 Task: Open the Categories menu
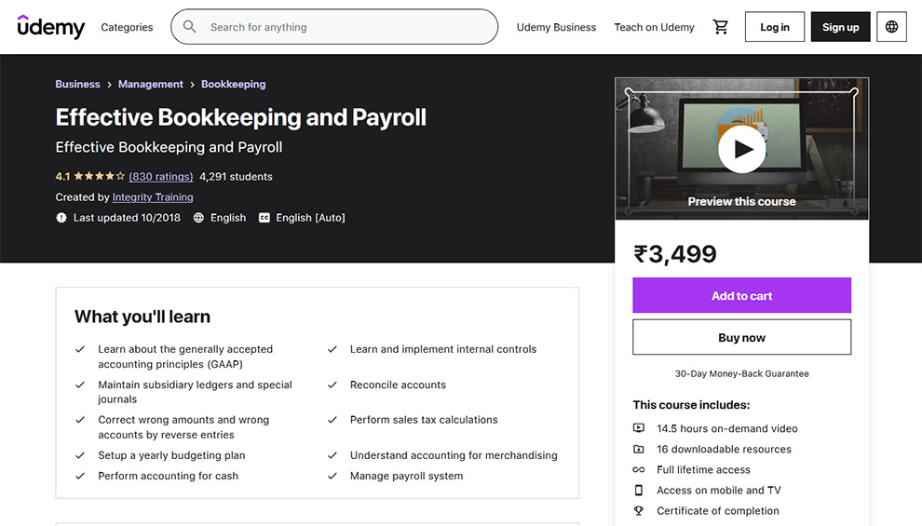127,27
